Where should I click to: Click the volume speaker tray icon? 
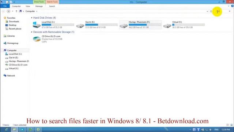coord(211,129)
